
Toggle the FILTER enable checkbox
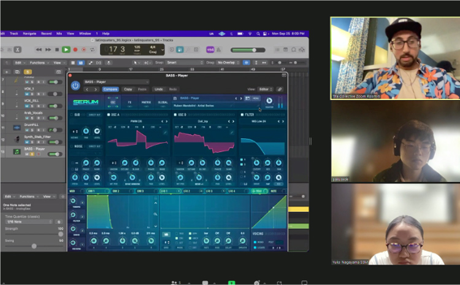click(x=242, y=115)
